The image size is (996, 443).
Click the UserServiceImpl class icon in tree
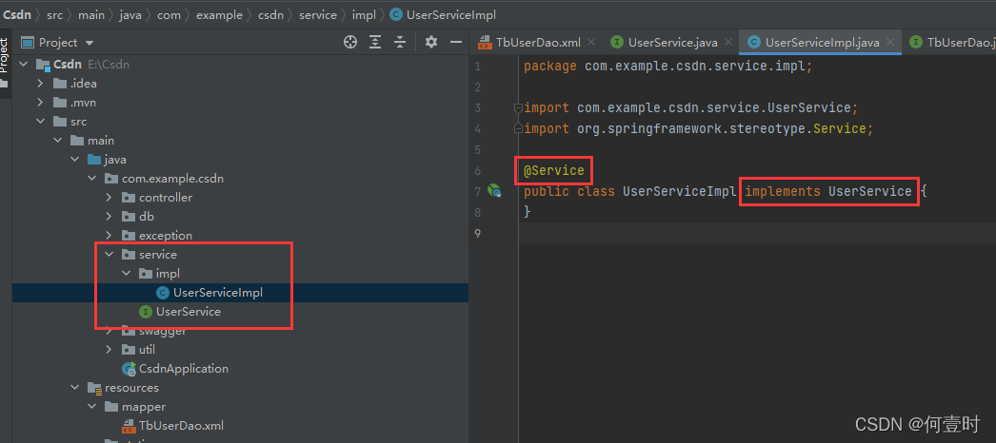(x=163, y=292)
